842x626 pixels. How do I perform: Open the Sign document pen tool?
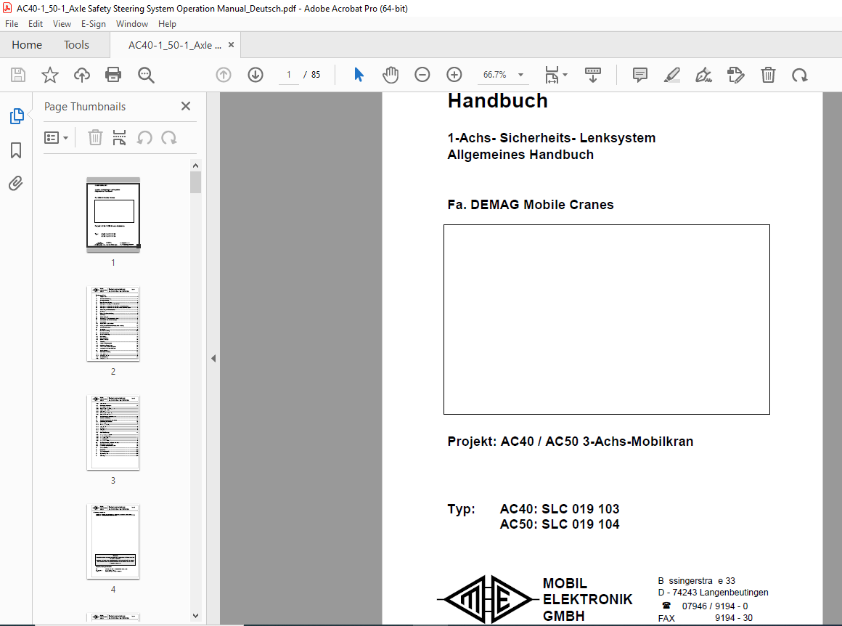tap(703, 75)
